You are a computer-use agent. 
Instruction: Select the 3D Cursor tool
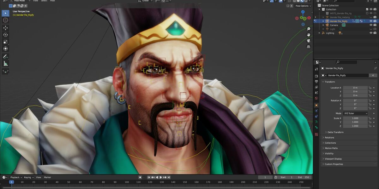coord(5,20)
